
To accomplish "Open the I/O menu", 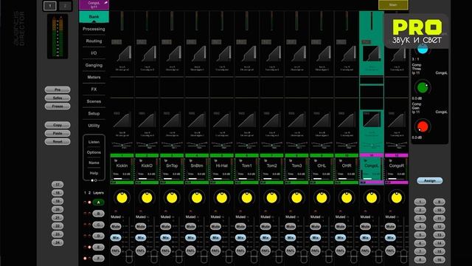I will [x=94, y=53].
